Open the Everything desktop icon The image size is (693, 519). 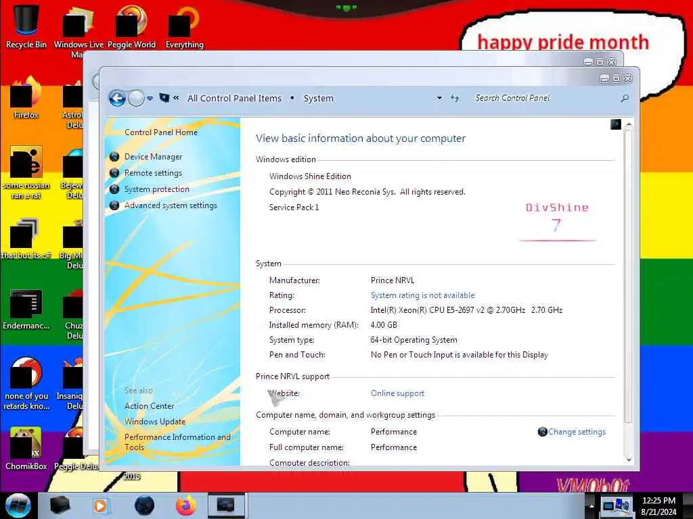click(184, 26)
